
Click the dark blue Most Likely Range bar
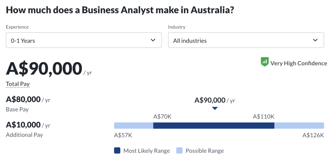coord(214,126)
